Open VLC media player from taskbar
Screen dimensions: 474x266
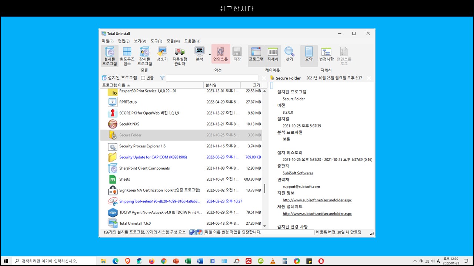point(273,261)
